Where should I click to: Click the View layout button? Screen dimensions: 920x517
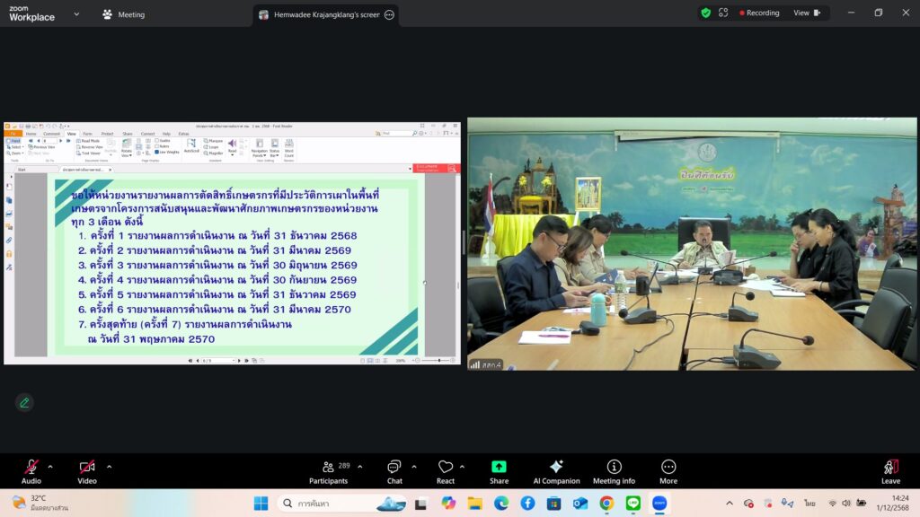(x=806, y=13)
